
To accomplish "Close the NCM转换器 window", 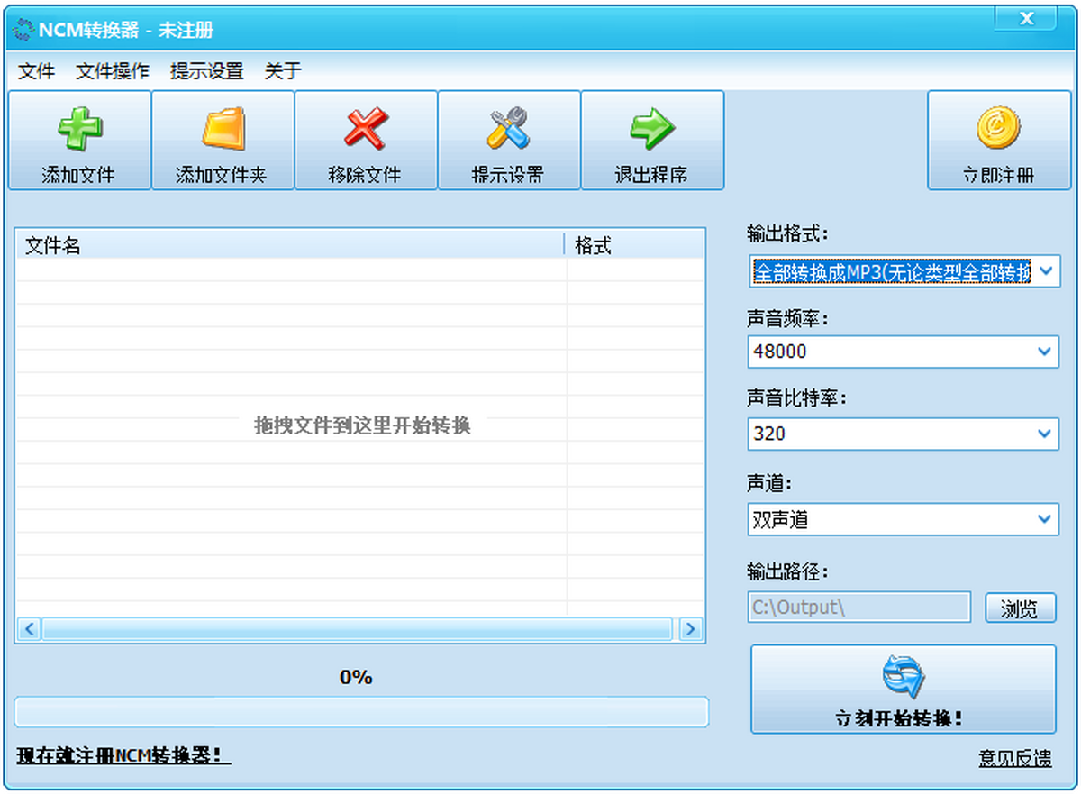I will point(1026,18).
